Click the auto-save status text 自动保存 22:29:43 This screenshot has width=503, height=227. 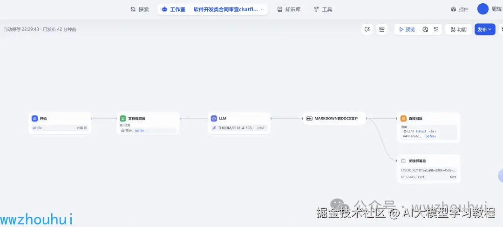click(21, 29)
